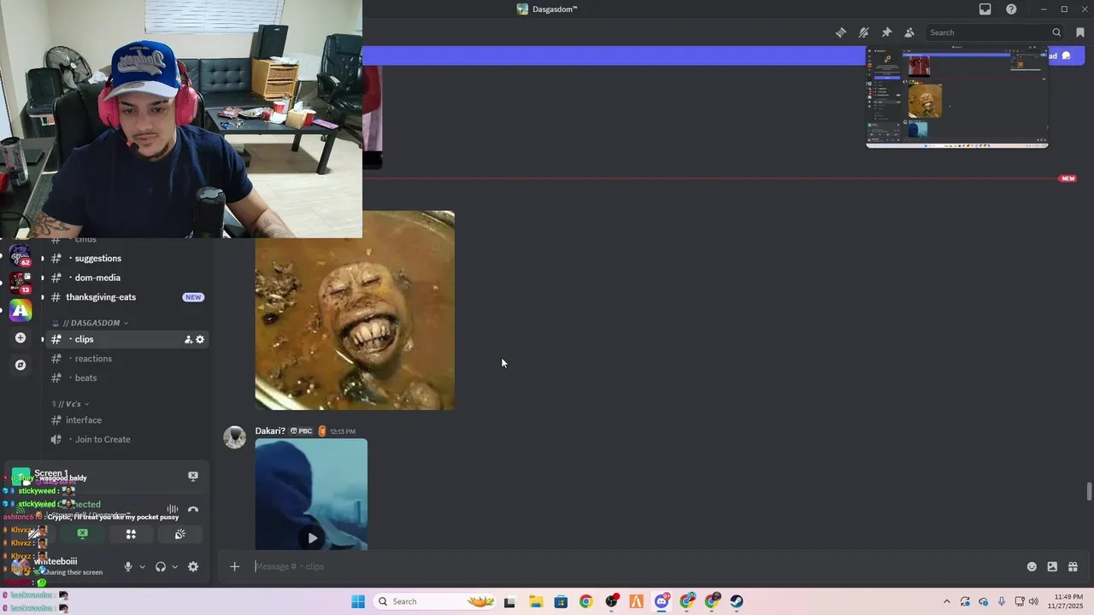
Task: Open the emoji picker
Action: click(1032, 566)
